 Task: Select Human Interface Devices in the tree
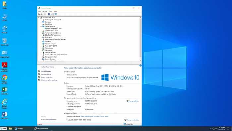click(x=53, y=33)
